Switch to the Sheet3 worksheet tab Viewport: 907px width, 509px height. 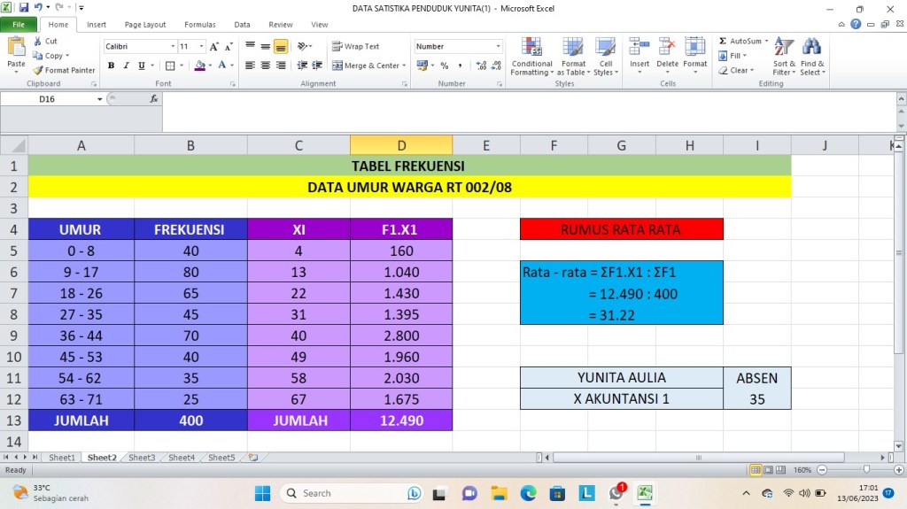(141, 458)
